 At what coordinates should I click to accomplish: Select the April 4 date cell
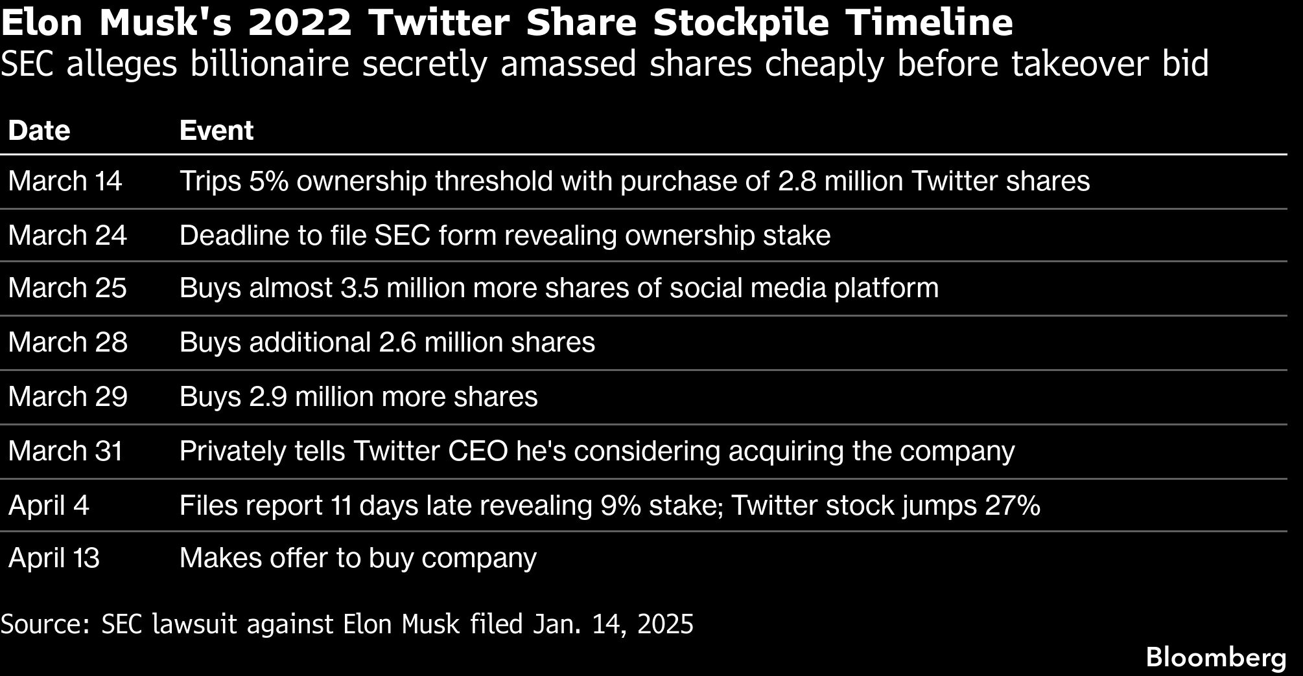[x=49, y=505]
